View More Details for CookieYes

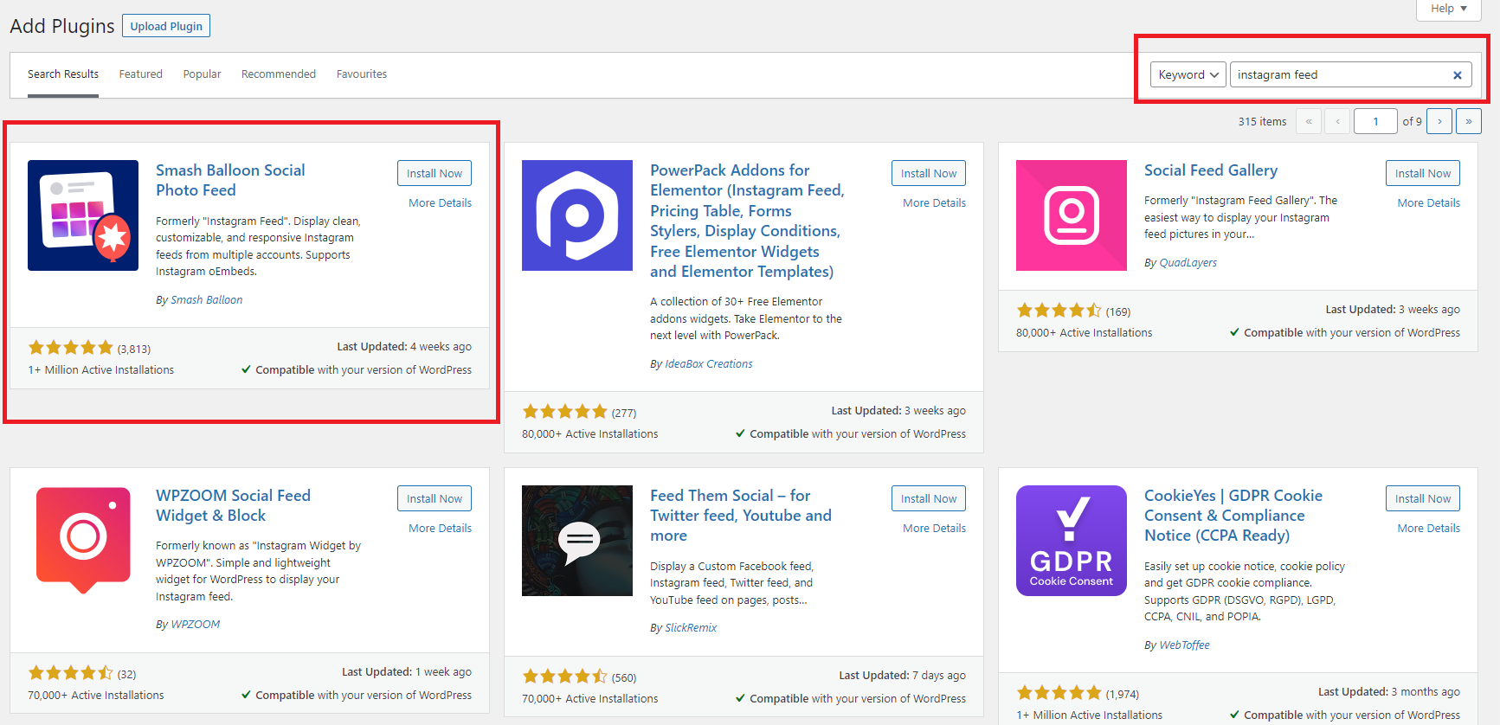tap(1429, 528)
